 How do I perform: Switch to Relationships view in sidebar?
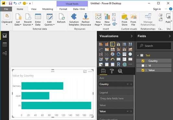(5, 53)
